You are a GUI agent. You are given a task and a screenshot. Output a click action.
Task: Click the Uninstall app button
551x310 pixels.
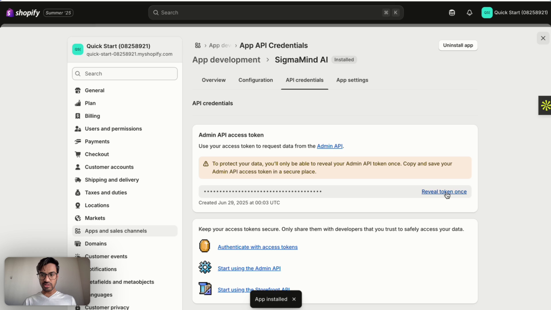458,45
